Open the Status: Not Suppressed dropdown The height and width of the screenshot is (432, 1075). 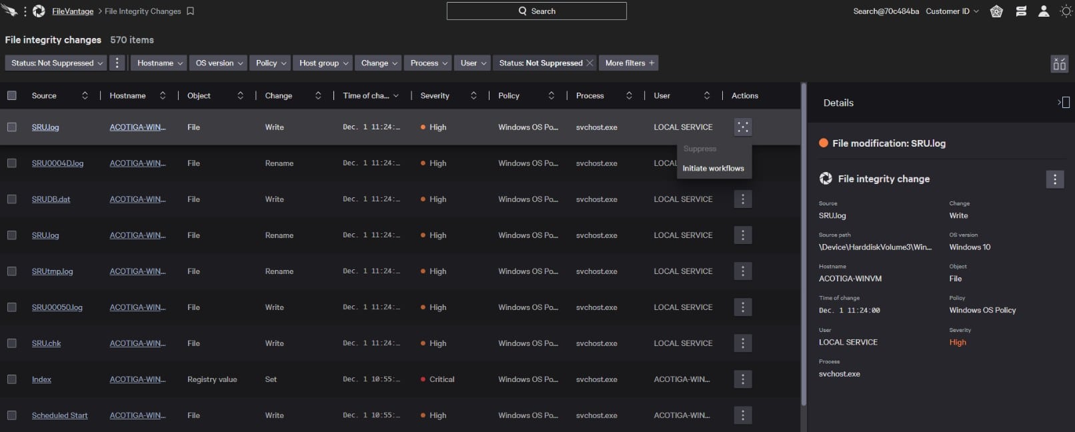(x=56, y=63)
